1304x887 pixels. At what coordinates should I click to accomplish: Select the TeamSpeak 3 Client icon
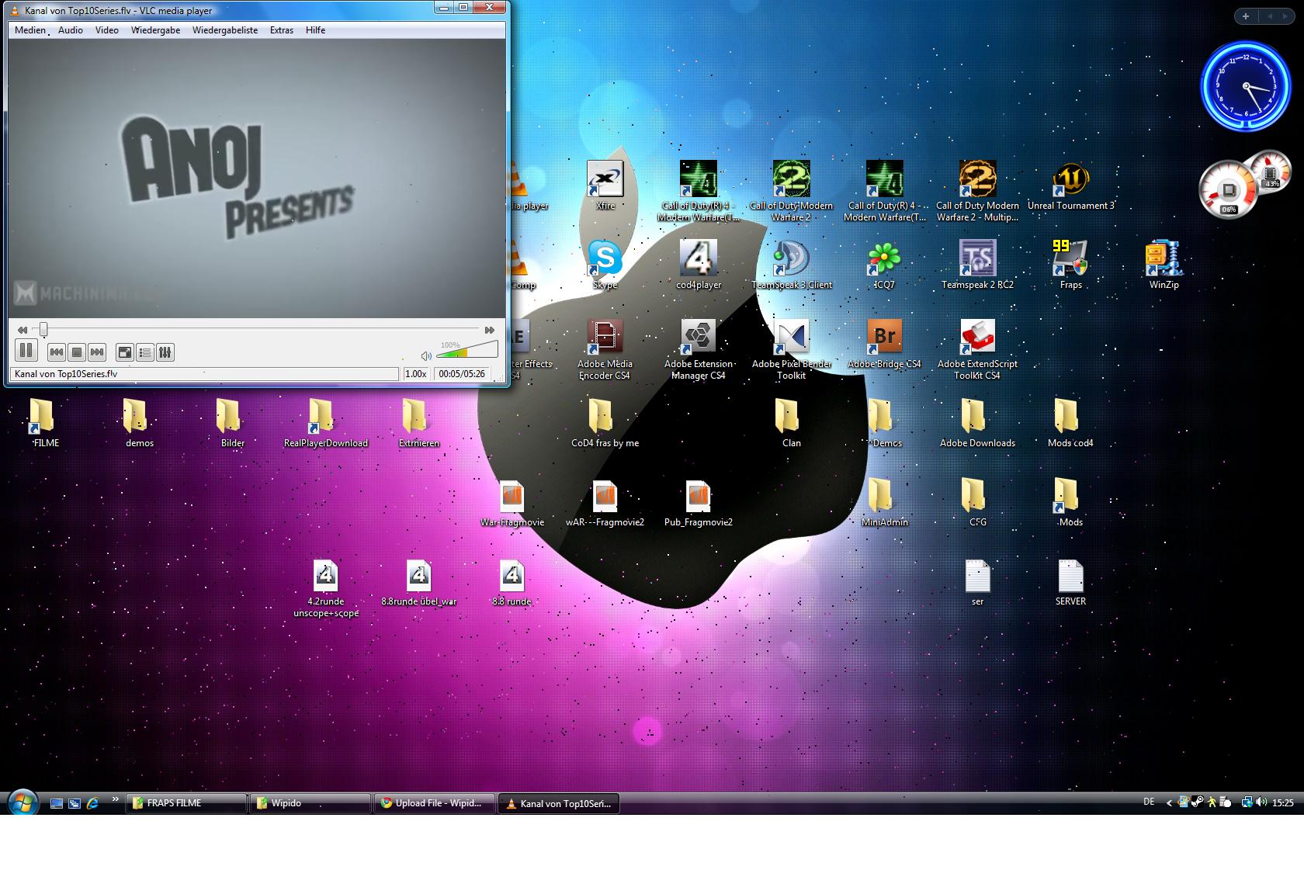pyautogui.click(x=792, y=265)
